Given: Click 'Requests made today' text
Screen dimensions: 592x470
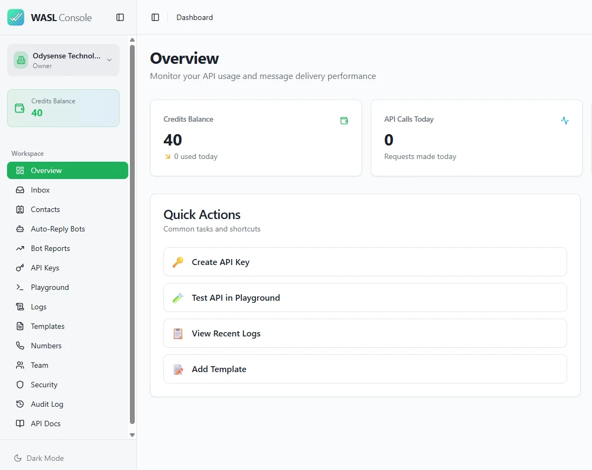Looking at the screenshot, I should click(x=420, y=156).
